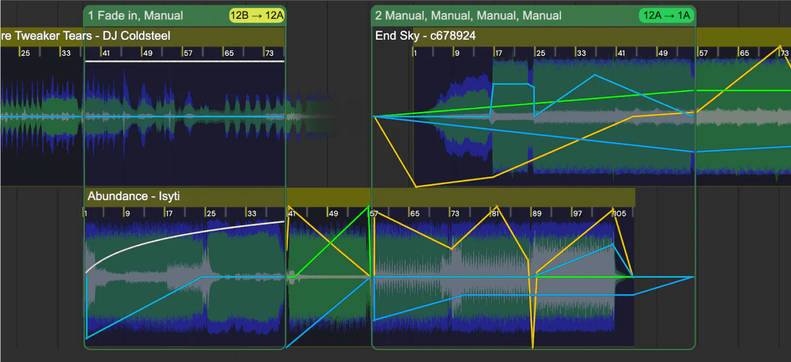The image size is (791, 362).
Task: Click bar 105 marker on Abundance track
Action: (x=619, y=214)
